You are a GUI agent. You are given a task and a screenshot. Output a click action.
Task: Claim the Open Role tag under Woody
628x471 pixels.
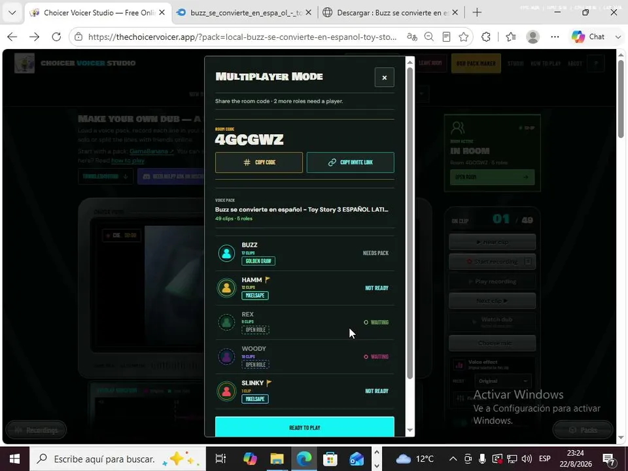pyautogui.click(x=256, y=365)
